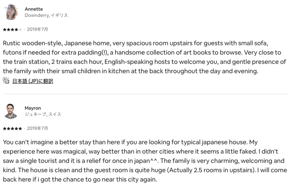Click the fifth star of Mayron's rating
289x185 pixels.
coord(20,128)
